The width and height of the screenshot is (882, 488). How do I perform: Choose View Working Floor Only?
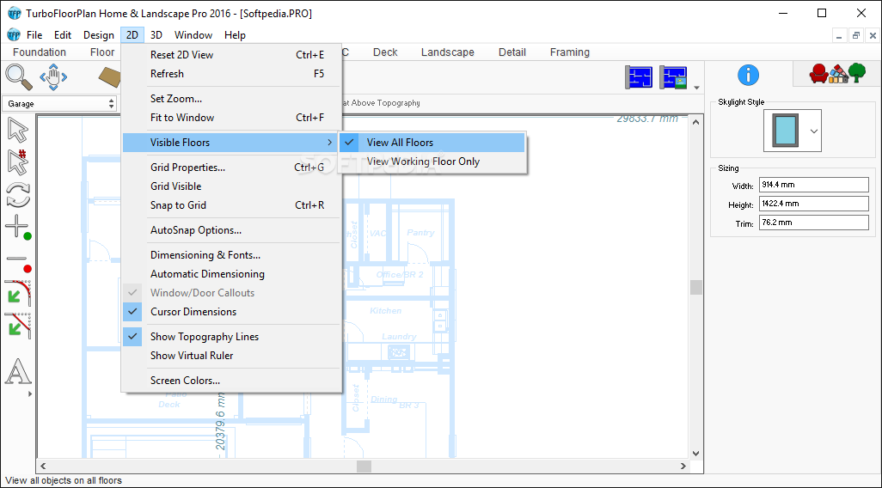click(432, 162)
